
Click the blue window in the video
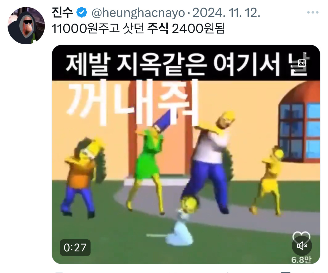click(x=300, y=130)
